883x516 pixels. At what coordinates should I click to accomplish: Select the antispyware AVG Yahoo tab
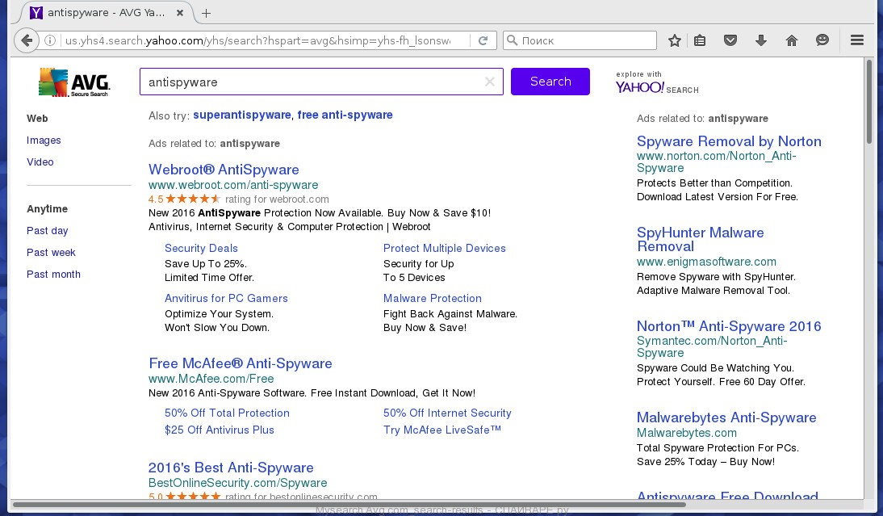pyautogui.click(x=107, y=12)
